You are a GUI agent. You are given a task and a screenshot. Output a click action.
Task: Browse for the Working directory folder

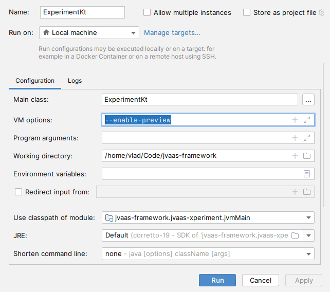tap(307, 156)
